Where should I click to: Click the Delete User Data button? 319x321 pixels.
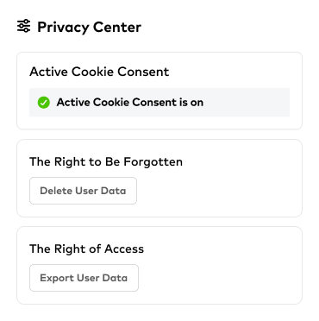[83, 191]
